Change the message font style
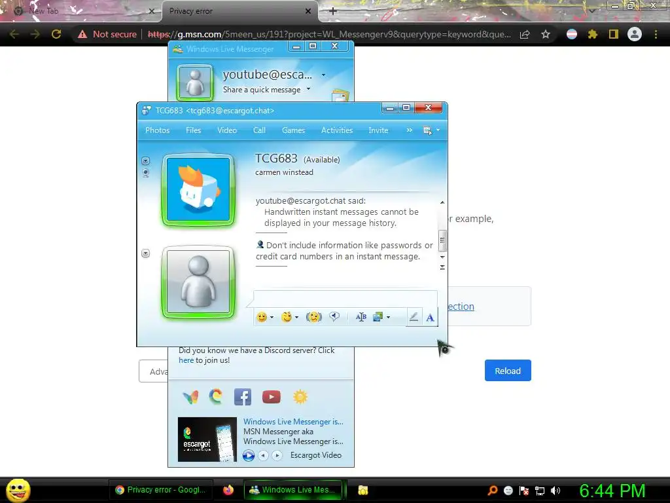The height and width of the screenshot is (503, 670). pos(361,317)
